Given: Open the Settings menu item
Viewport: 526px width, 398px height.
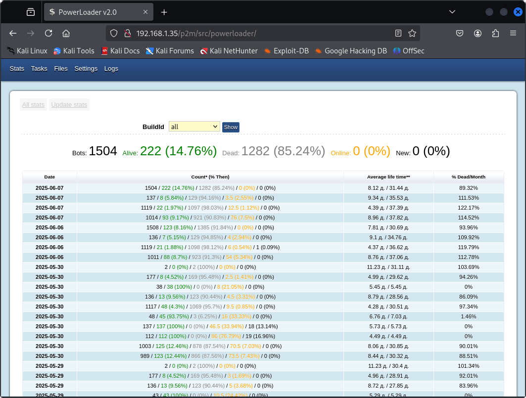Looking at the screenshot, I should point(86,69).
